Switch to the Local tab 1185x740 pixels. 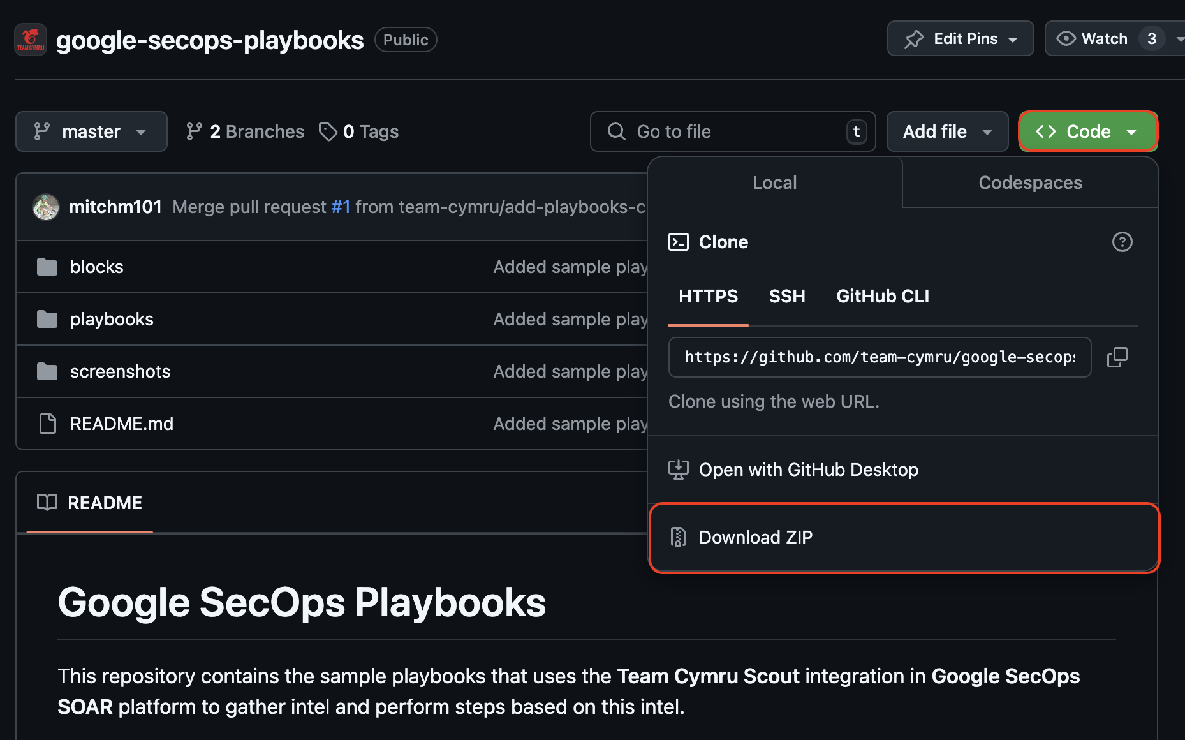click(x=775, y=182)
